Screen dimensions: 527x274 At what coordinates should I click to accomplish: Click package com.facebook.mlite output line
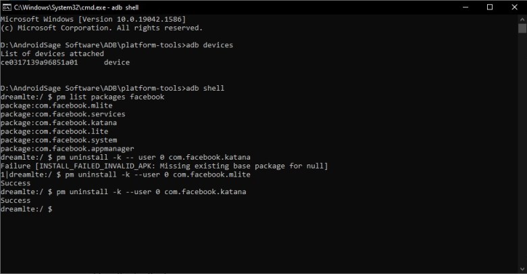57,106
